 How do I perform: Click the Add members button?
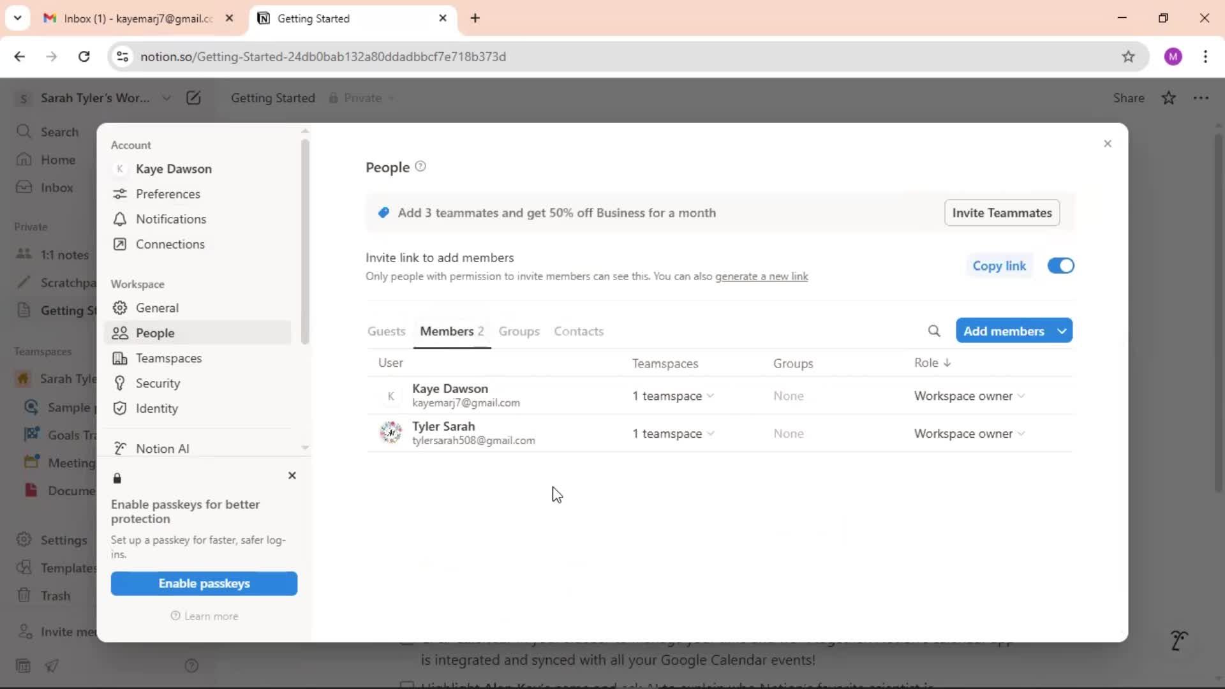click(1004, 330)
